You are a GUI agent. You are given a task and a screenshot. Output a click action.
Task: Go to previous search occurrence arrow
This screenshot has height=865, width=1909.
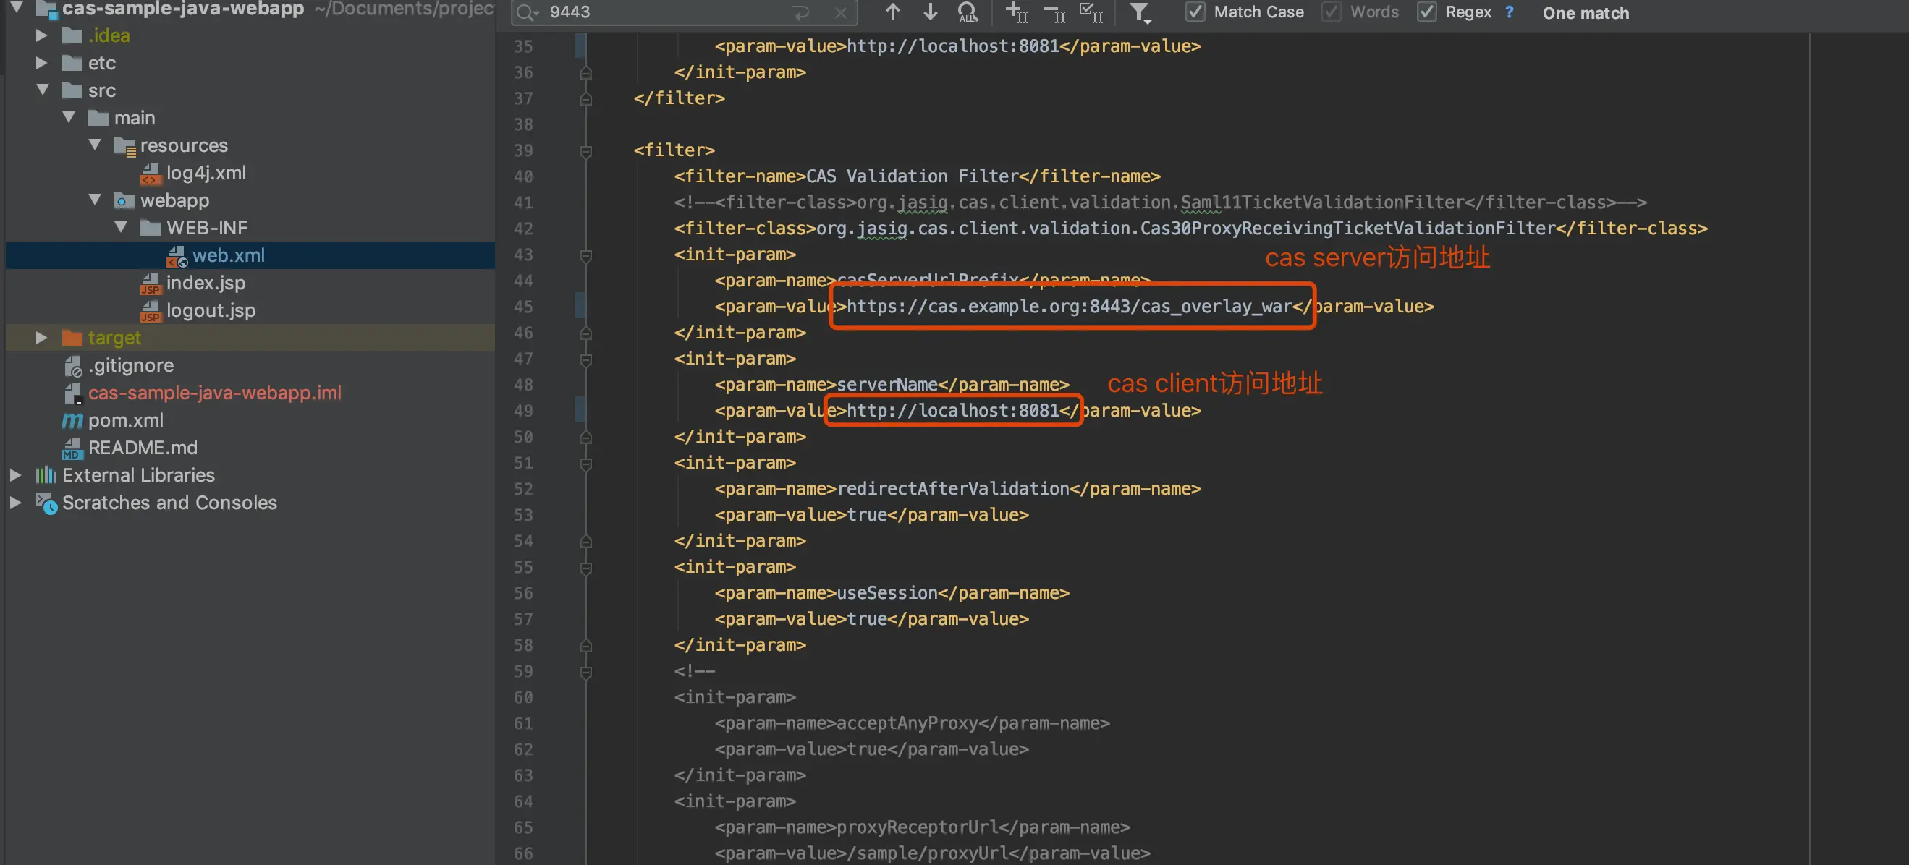tap(893, 12)
